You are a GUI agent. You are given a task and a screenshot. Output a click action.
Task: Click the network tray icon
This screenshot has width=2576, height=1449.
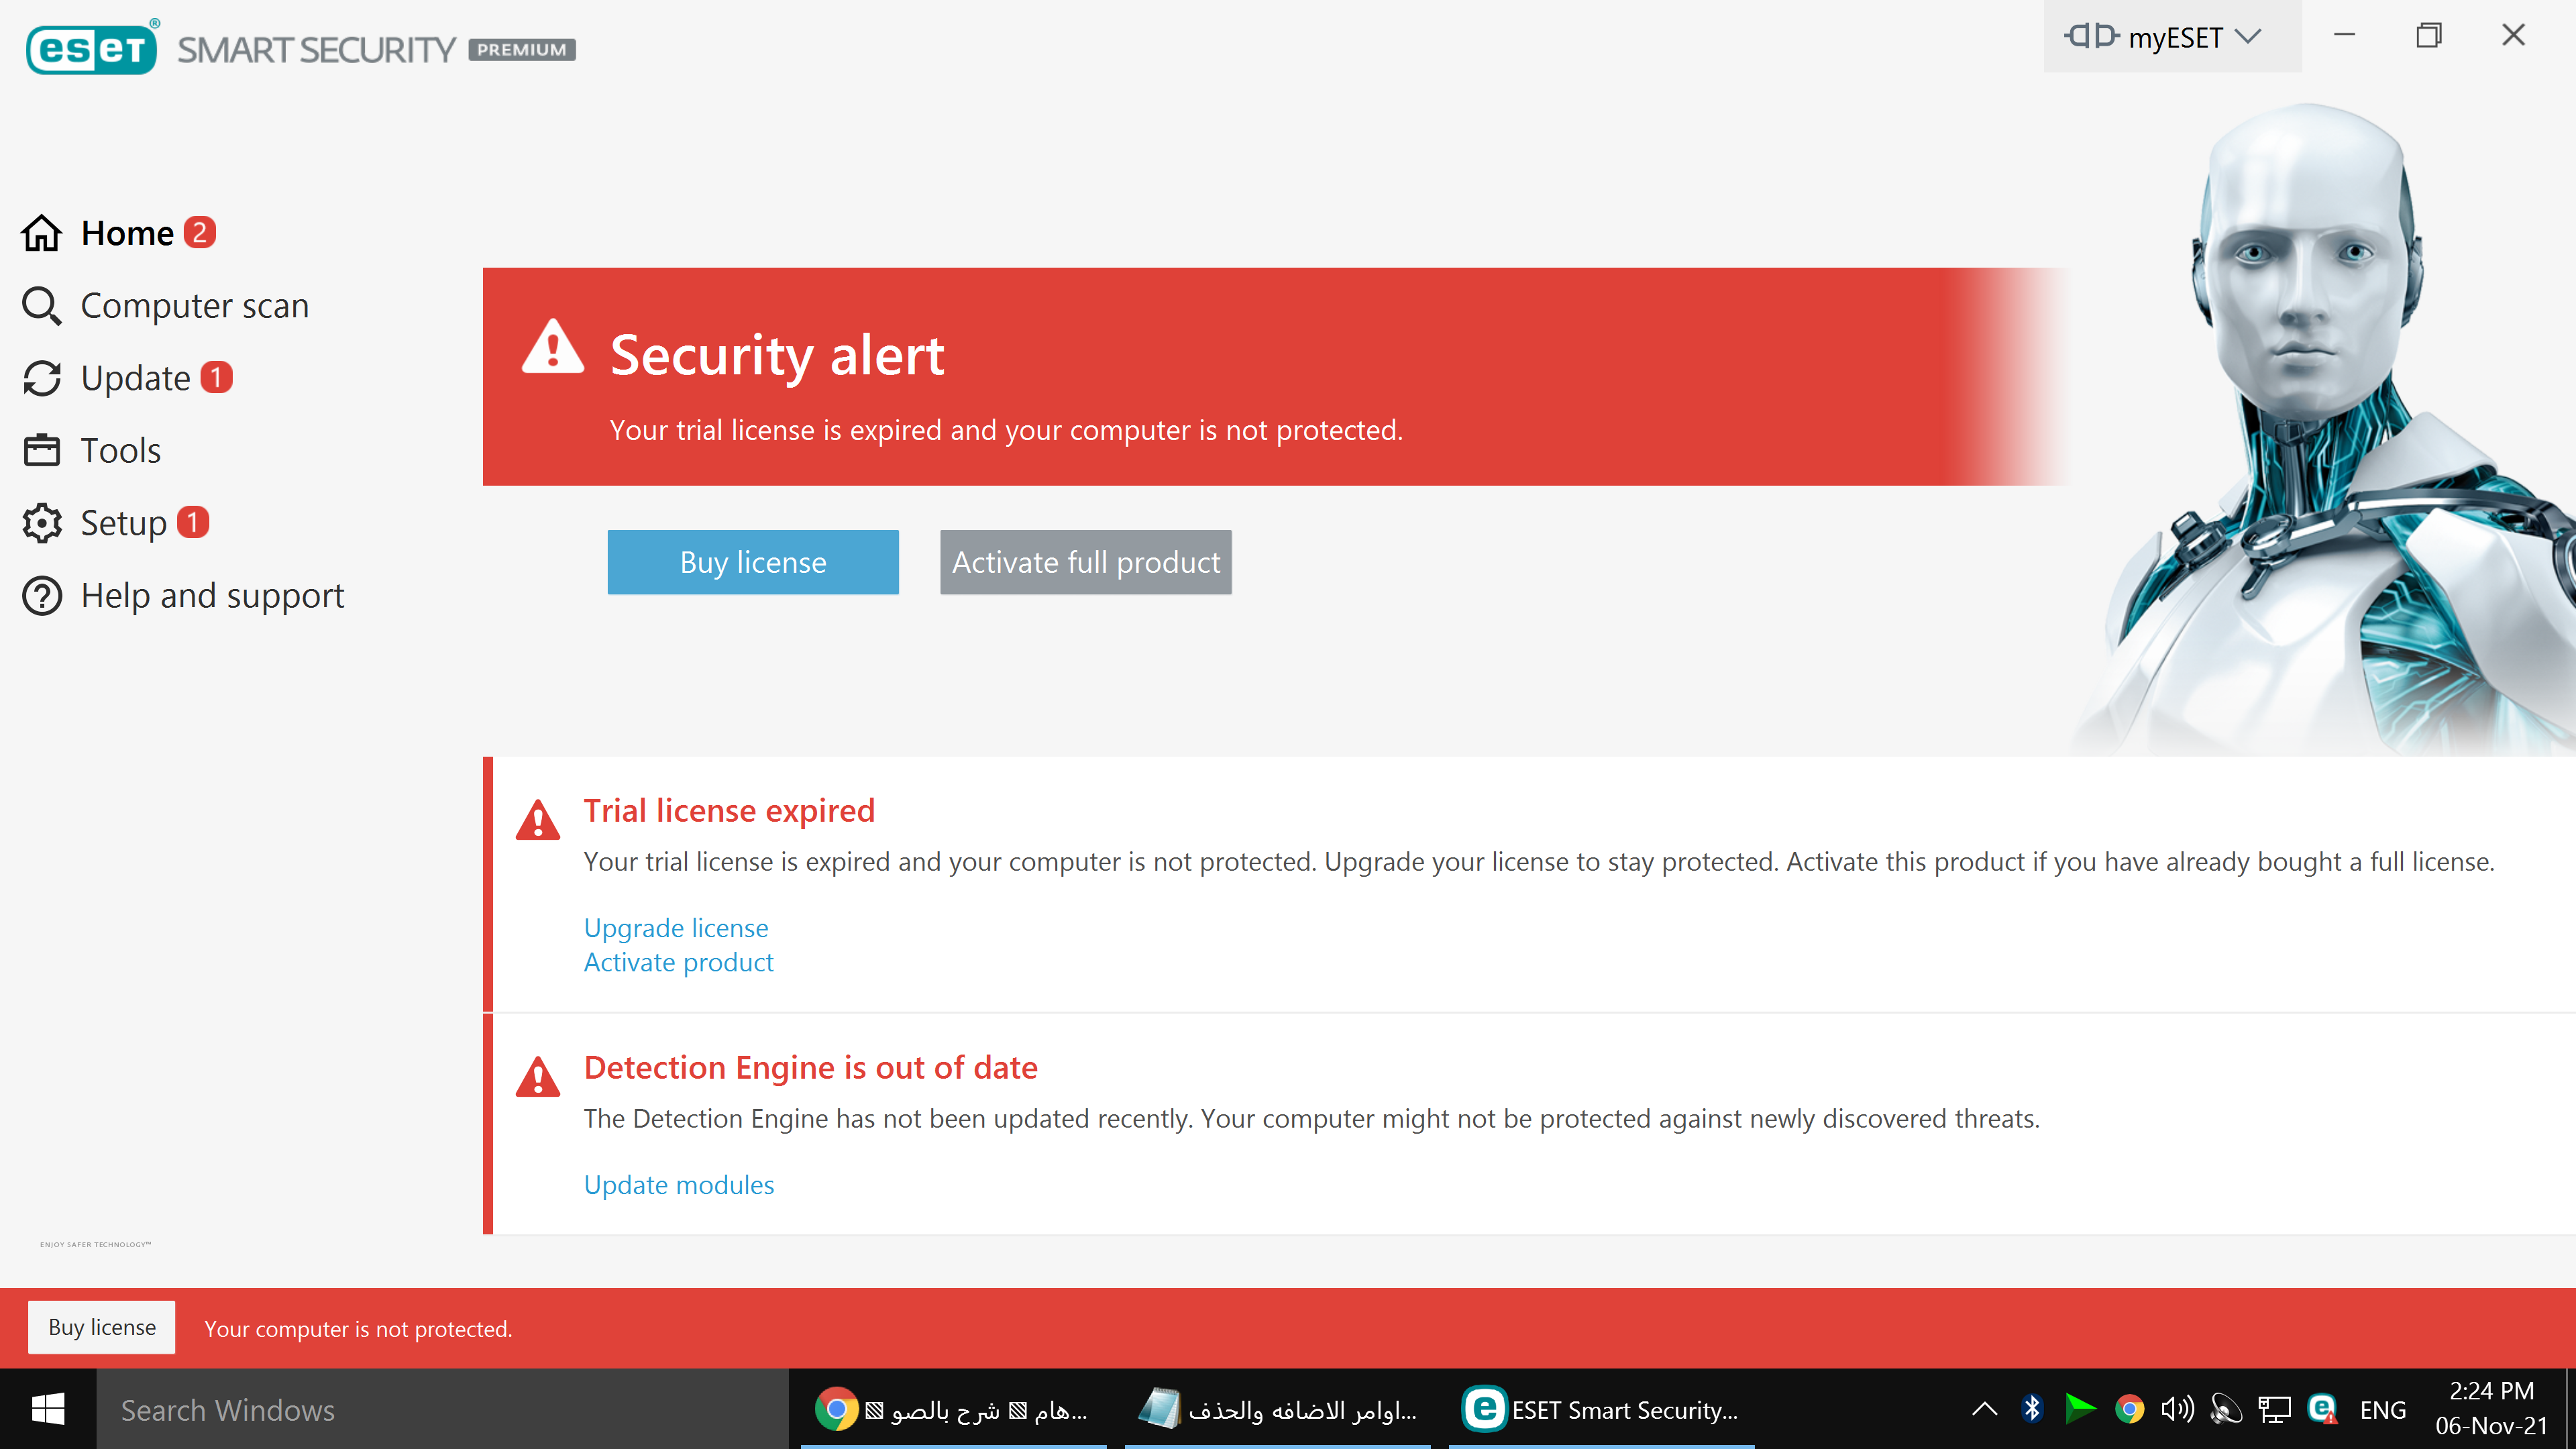2274,1409
